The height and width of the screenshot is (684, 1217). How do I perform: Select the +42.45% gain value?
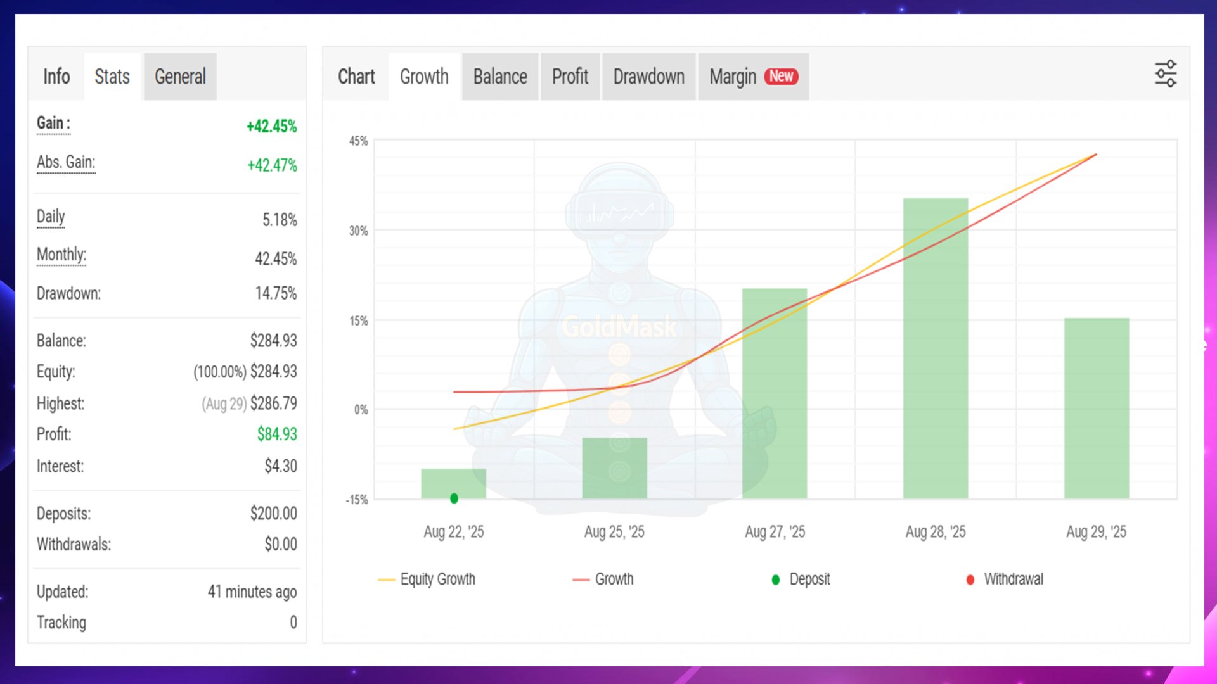[x=271, y=126]
